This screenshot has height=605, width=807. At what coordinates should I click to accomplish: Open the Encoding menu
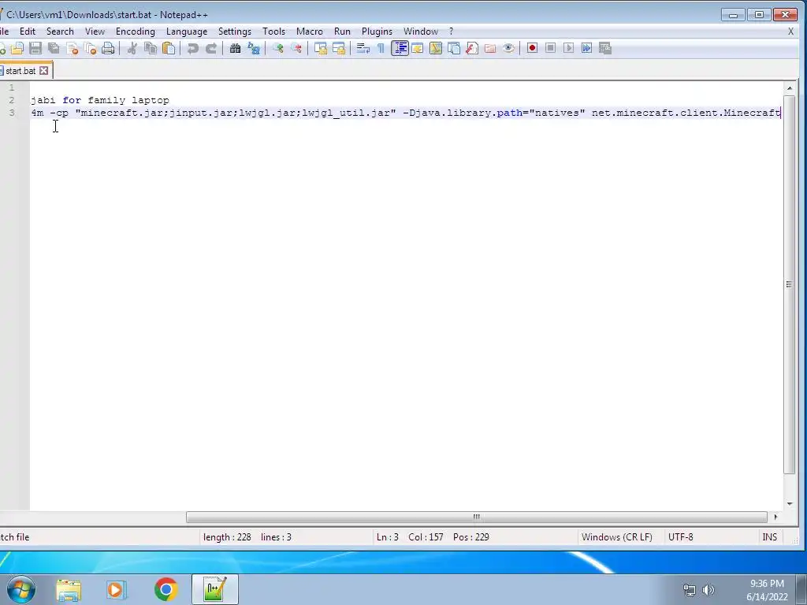coord(136,32)
